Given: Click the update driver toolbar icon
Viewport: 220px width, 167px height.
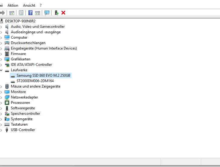Looking at the screenshot, I should pyautogui.click(x=57, y=13).
